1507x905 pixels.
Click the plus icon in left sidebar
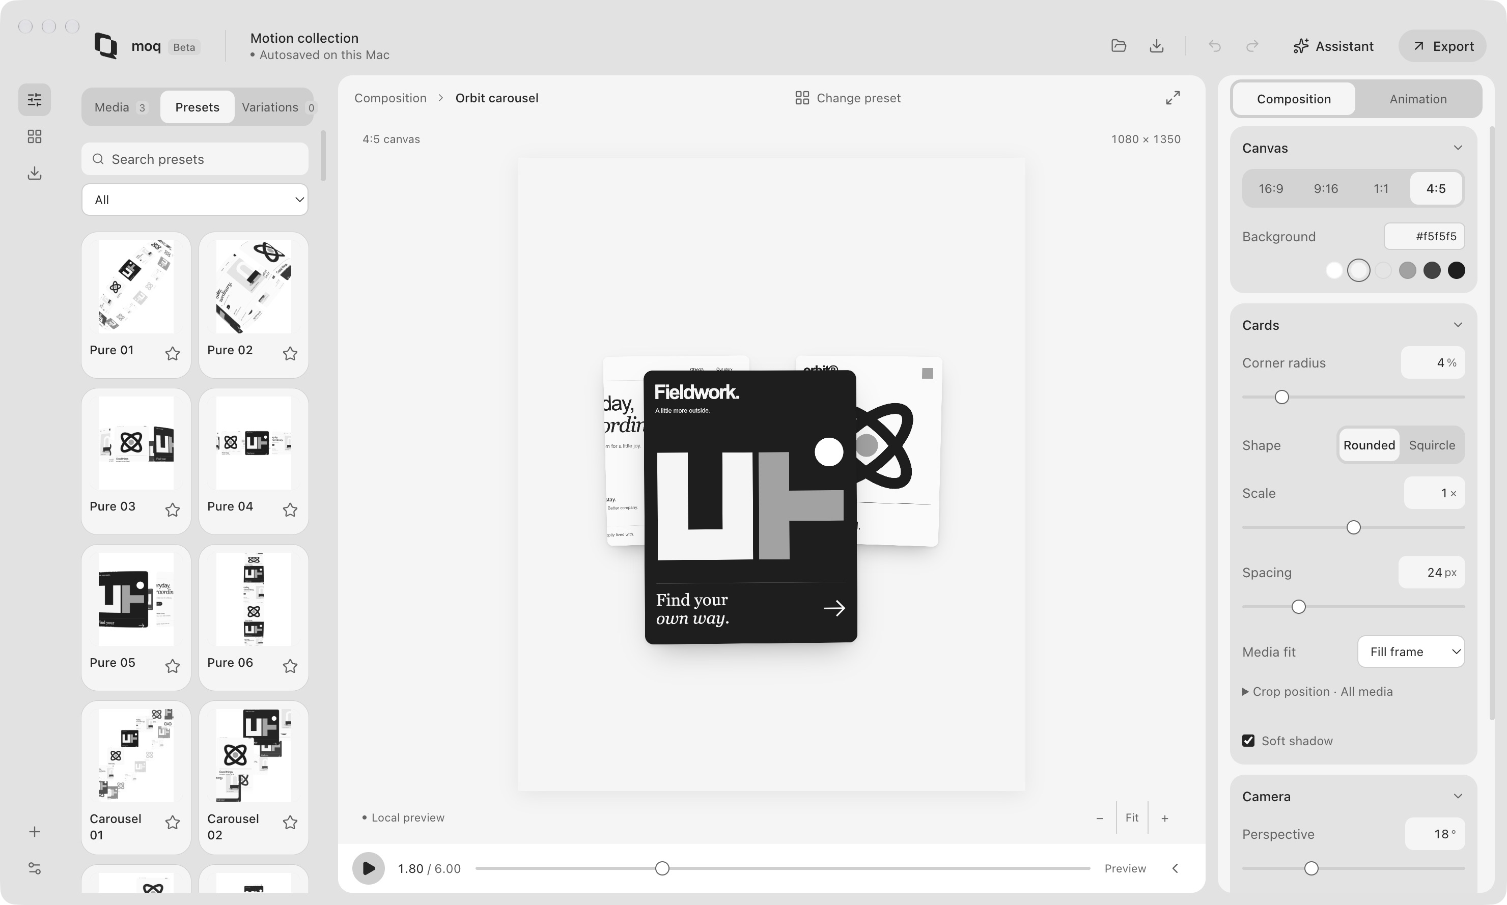pyautogui.click(x=35, y=832)
